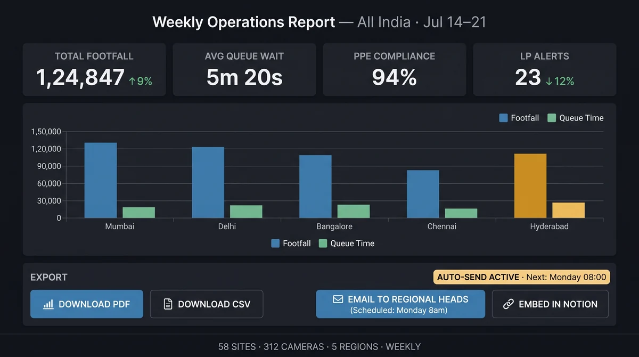Select Chennai's green queue time bar
The image size is (639, 357).
tap(461, 213)
